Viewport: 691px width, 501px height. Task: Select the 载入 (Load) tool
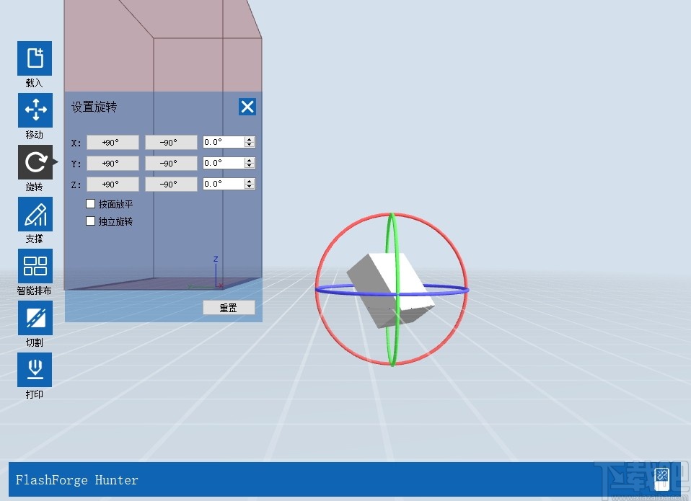click(34, 59)
